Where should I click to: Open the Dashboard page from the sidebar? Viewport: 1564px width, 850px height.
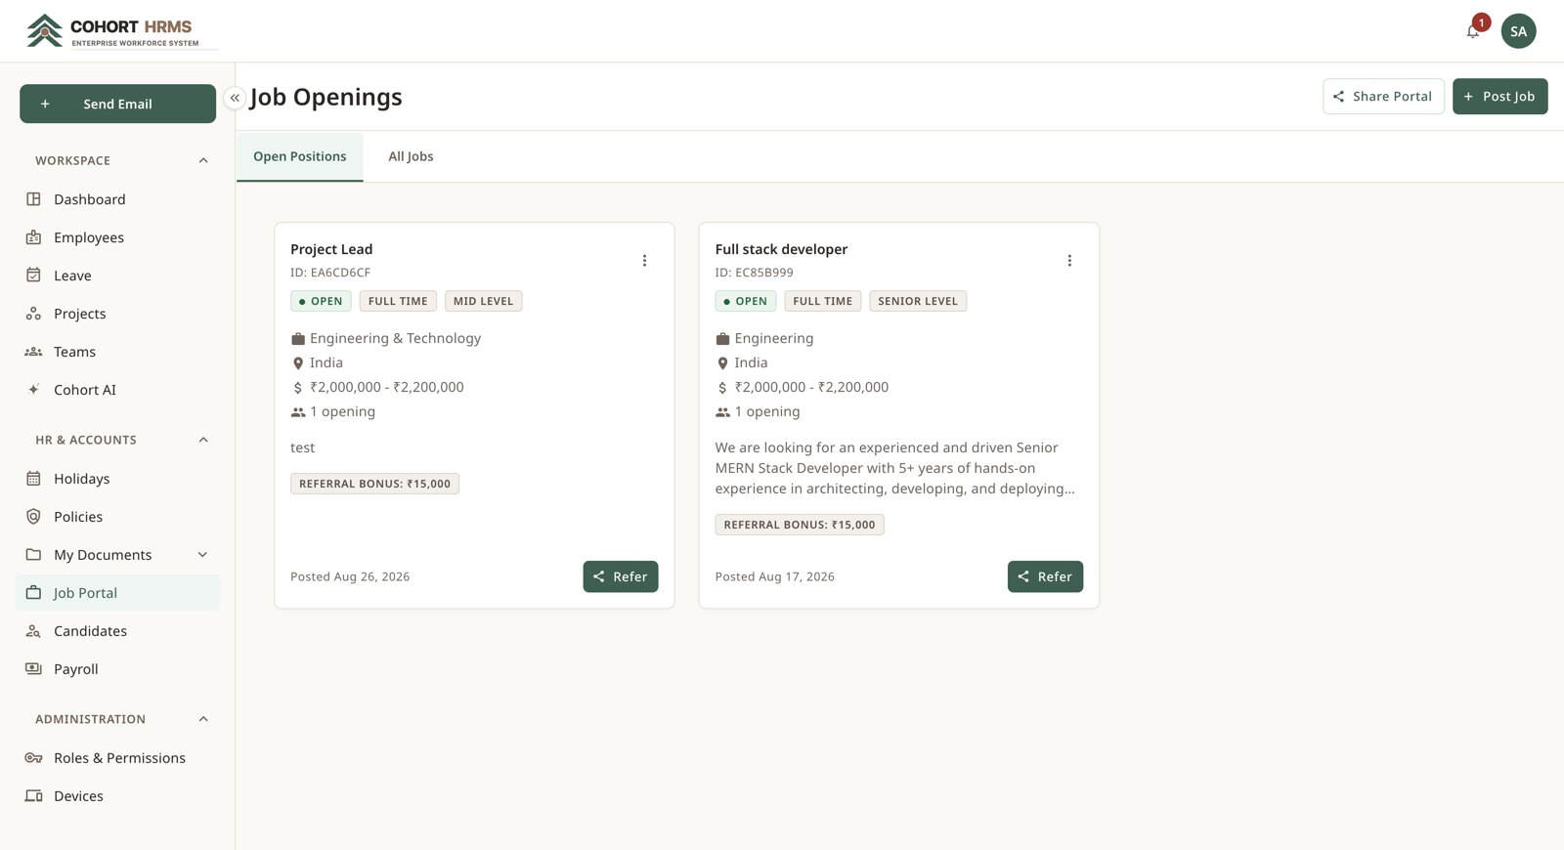pos(117,199)
